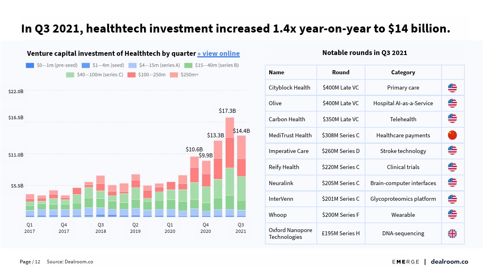Click the Carbon Health company name
Screen dimensions: 483x271
point(287,119)
